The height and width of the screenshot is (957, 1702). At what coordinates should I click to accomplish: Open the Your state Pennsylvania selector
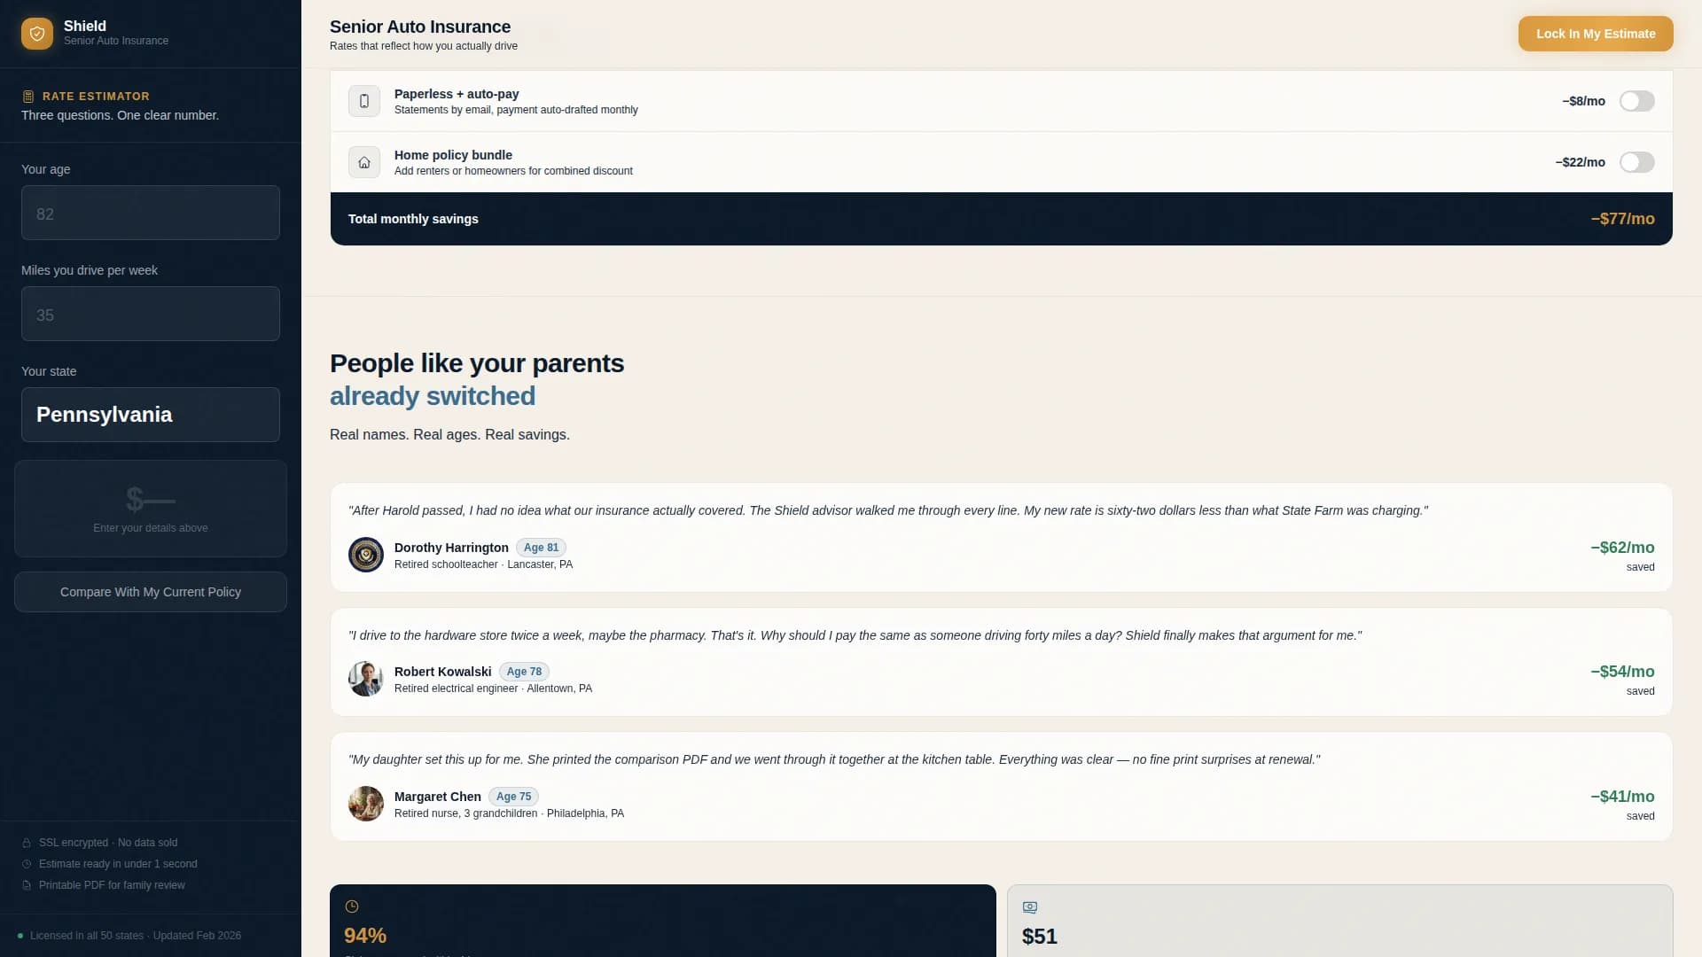[x=151, y=415]
